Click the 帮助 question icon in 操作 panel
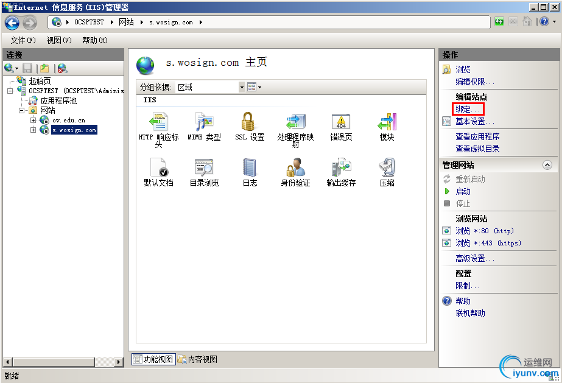The width and height of the screenshot is (562, 383). (446, 301)
